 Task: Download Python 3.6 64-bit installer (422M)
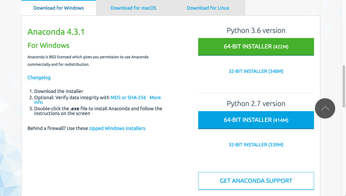pos(256,47)
